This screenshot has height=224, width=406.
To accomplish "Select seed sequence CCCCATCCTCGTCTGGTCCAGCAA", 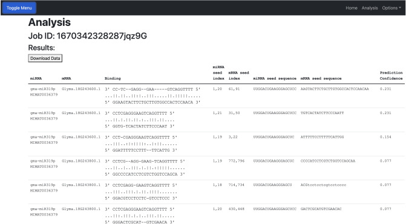I will pyautogui.click(x=328, y=161).
